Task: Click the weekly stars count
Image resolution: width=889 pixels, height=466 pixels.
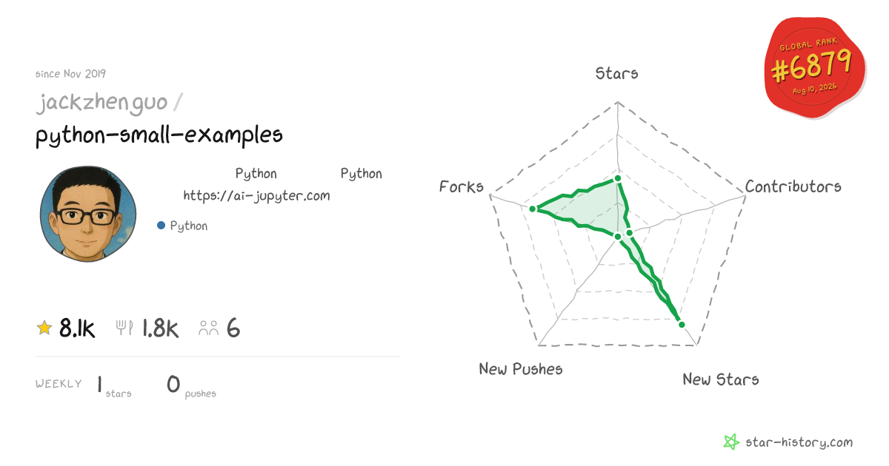Action: (x=99, y=384)
